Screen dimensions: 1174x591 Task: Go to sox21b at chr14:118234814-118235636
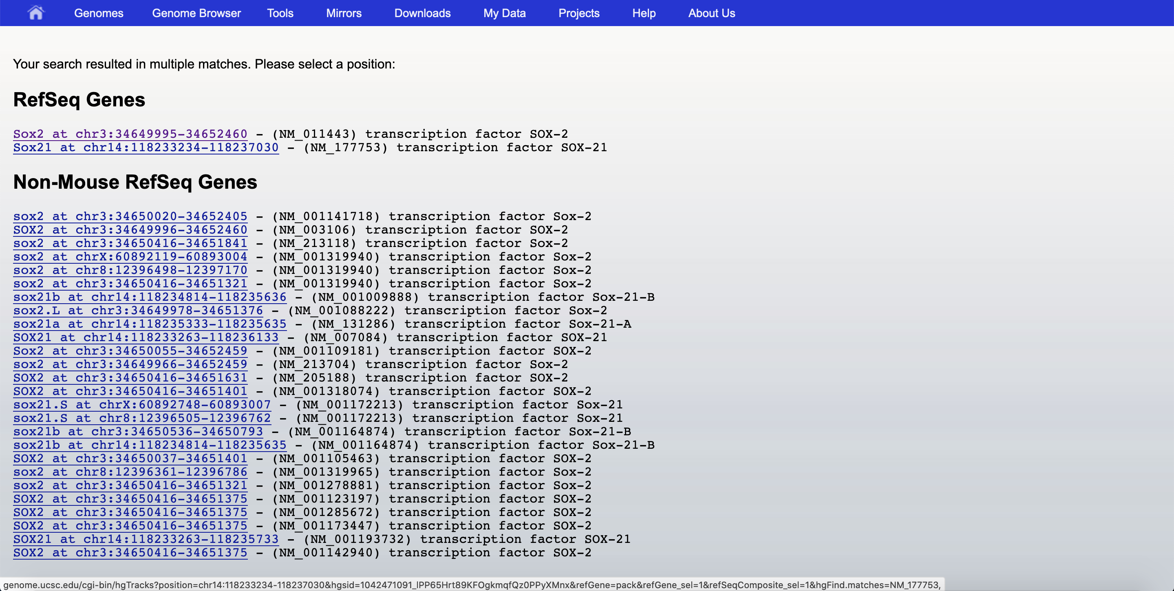(150, 297)
